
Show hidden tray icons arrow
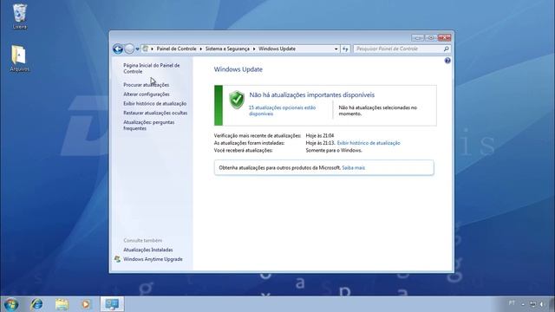(x=523, y=304)
